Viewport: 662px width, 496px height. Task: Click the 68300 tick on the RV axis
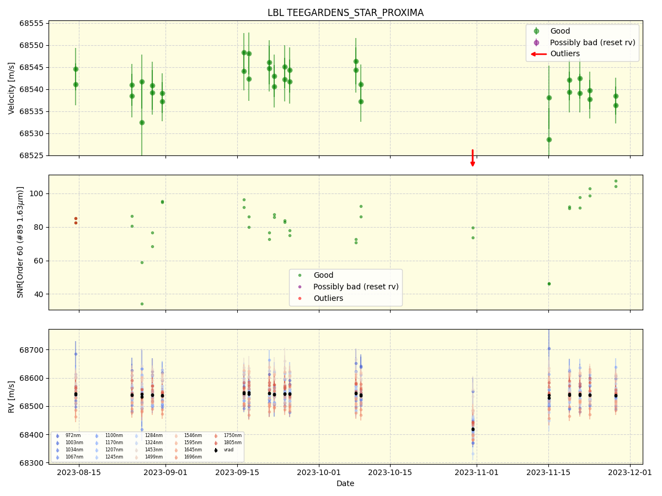(32, 463)
